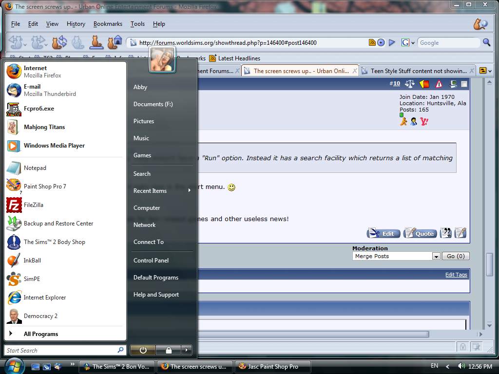Screen dimensions: 499x374
Task: Click the user account picture thumbnail
Action: click(162, 59)
